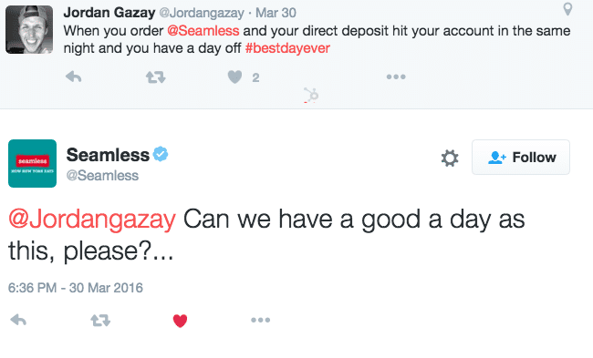This screenshot has width=593, height=358.
Task: Open the Seamless logo avatar
Action: click(x=33, y=163)
